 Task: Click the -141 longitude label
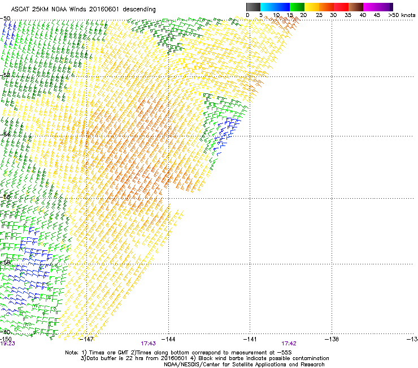(250, 339)
